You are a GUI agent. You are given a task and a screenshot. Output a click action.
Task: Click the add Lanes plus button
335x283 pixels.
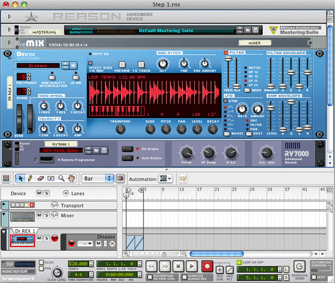coord(65,193)
